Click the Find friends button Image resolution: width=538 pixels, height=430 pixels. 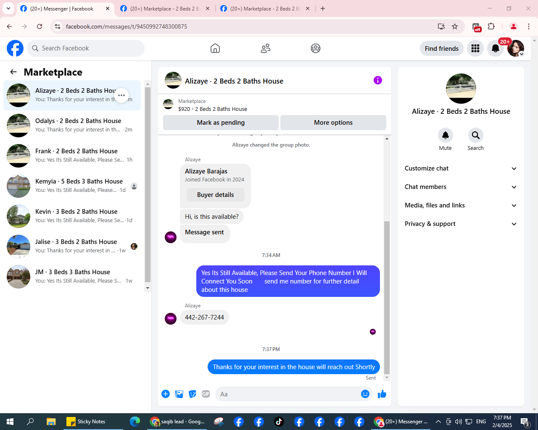(x=442, y=48)
